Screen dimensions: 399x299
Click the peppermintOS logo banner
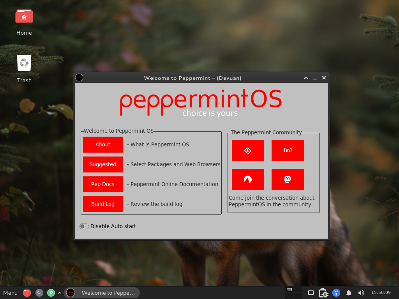[x=201, y=103]
